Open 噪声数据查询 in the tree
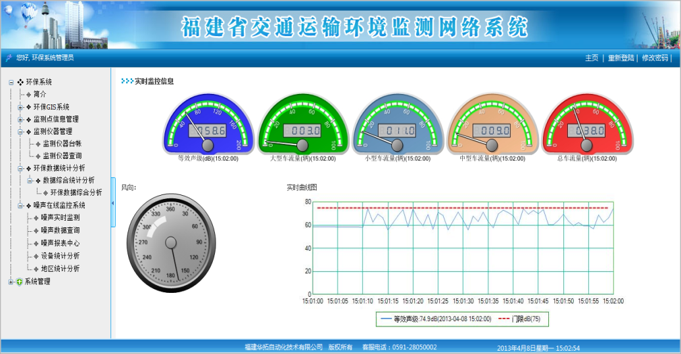Screen dimensions: 681x354 coord(60,231)
